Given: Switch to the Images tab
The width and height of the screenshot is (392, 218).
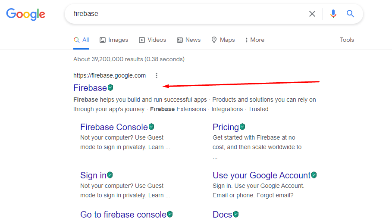Looking at the screenshot, I should [114, 40].
